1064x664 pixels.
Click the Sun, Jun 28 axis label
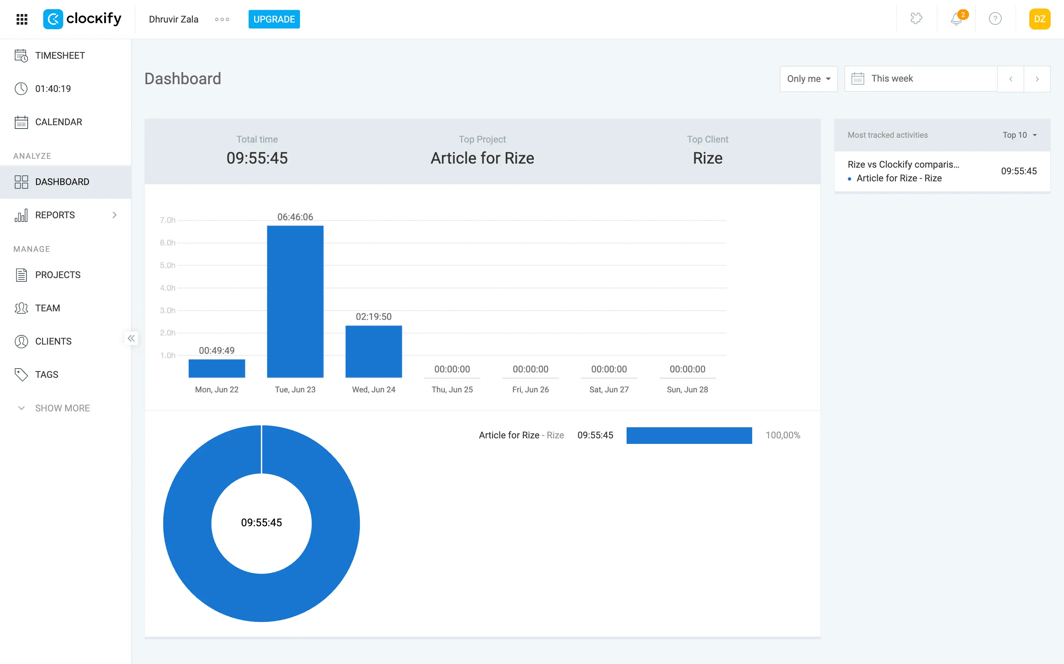tap(687, 390)
